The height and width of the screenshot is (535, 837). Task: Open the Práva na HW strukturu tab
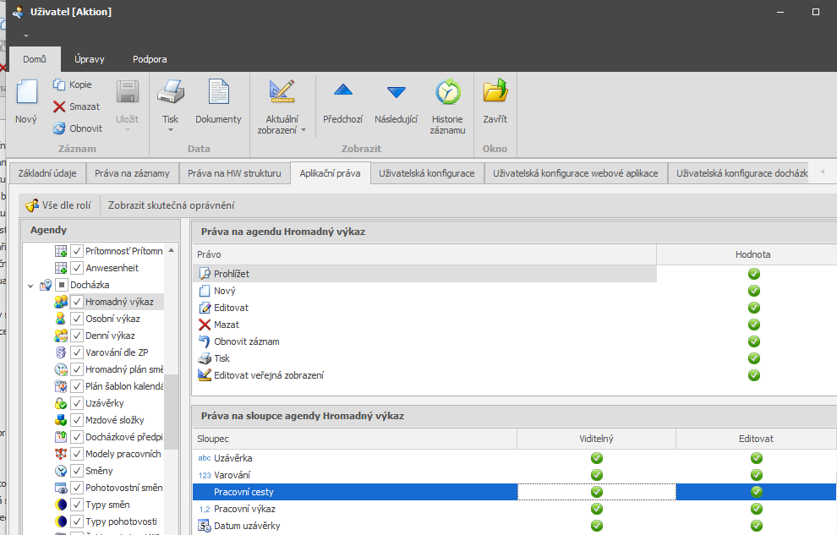click(234, 173)
